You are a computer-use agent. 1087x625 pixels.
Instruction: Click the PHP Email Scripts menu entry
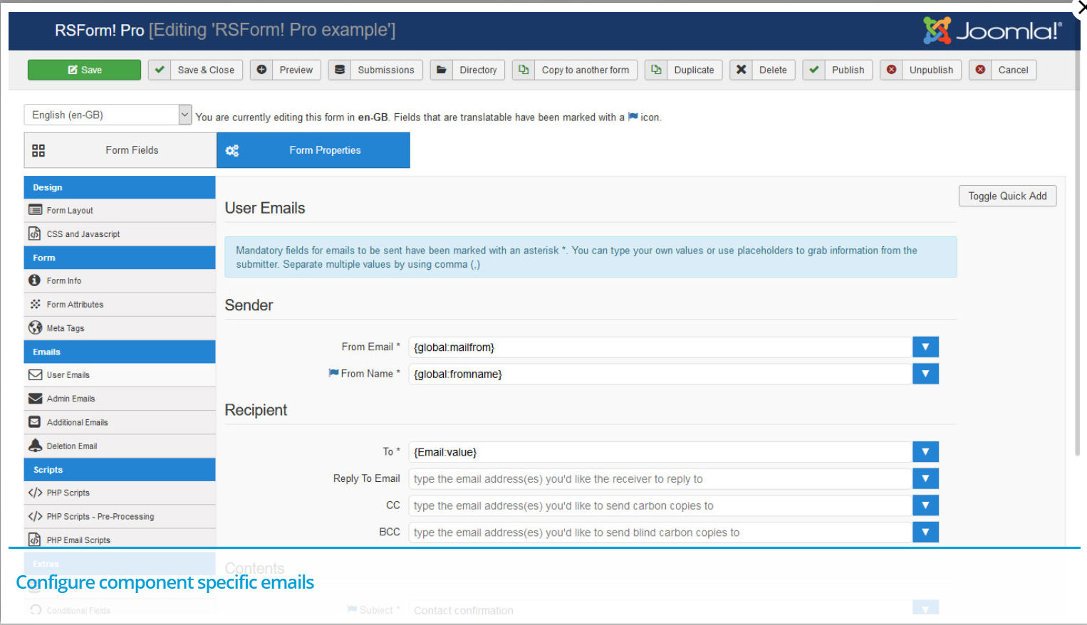[120, 538]
